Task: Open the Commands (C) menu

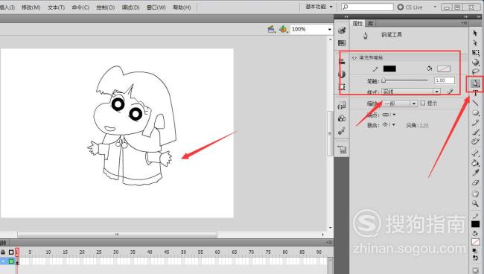Action: click(80, 7)
